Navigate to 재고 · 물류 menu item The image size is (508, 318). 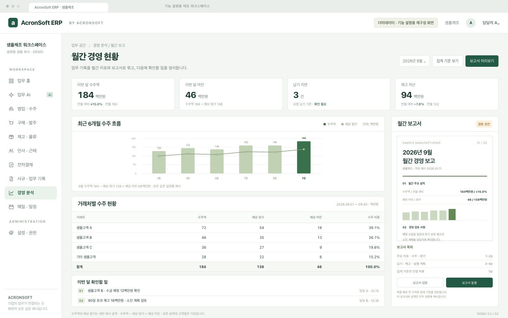31,137
